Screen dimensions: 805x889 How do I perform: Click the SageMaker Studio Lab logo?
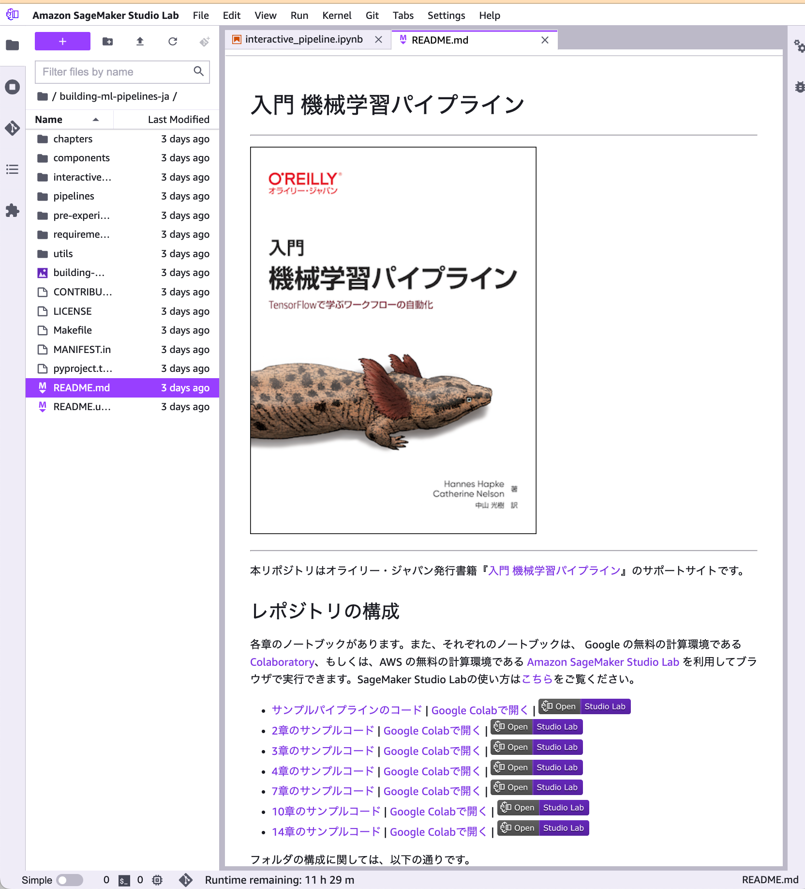(x=13, y=15)
